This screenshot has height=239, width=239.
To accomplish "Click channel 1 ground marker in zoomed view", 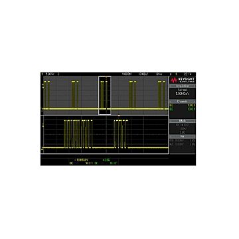I will [42, 150].
